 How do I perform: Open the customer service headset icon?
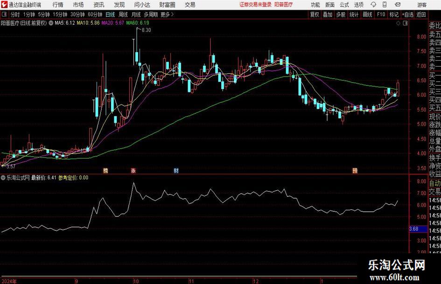[373, 5]
